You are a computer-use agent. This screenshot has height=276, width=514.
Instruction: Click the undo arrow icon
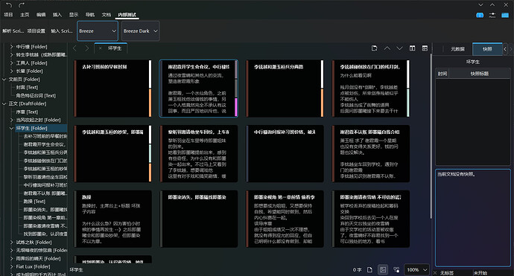tap(9, 5)
